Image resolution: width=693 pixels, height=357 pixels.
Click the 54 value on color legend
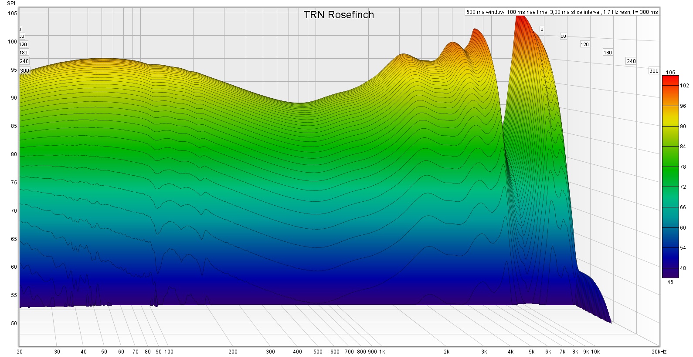tap(683, 248)
